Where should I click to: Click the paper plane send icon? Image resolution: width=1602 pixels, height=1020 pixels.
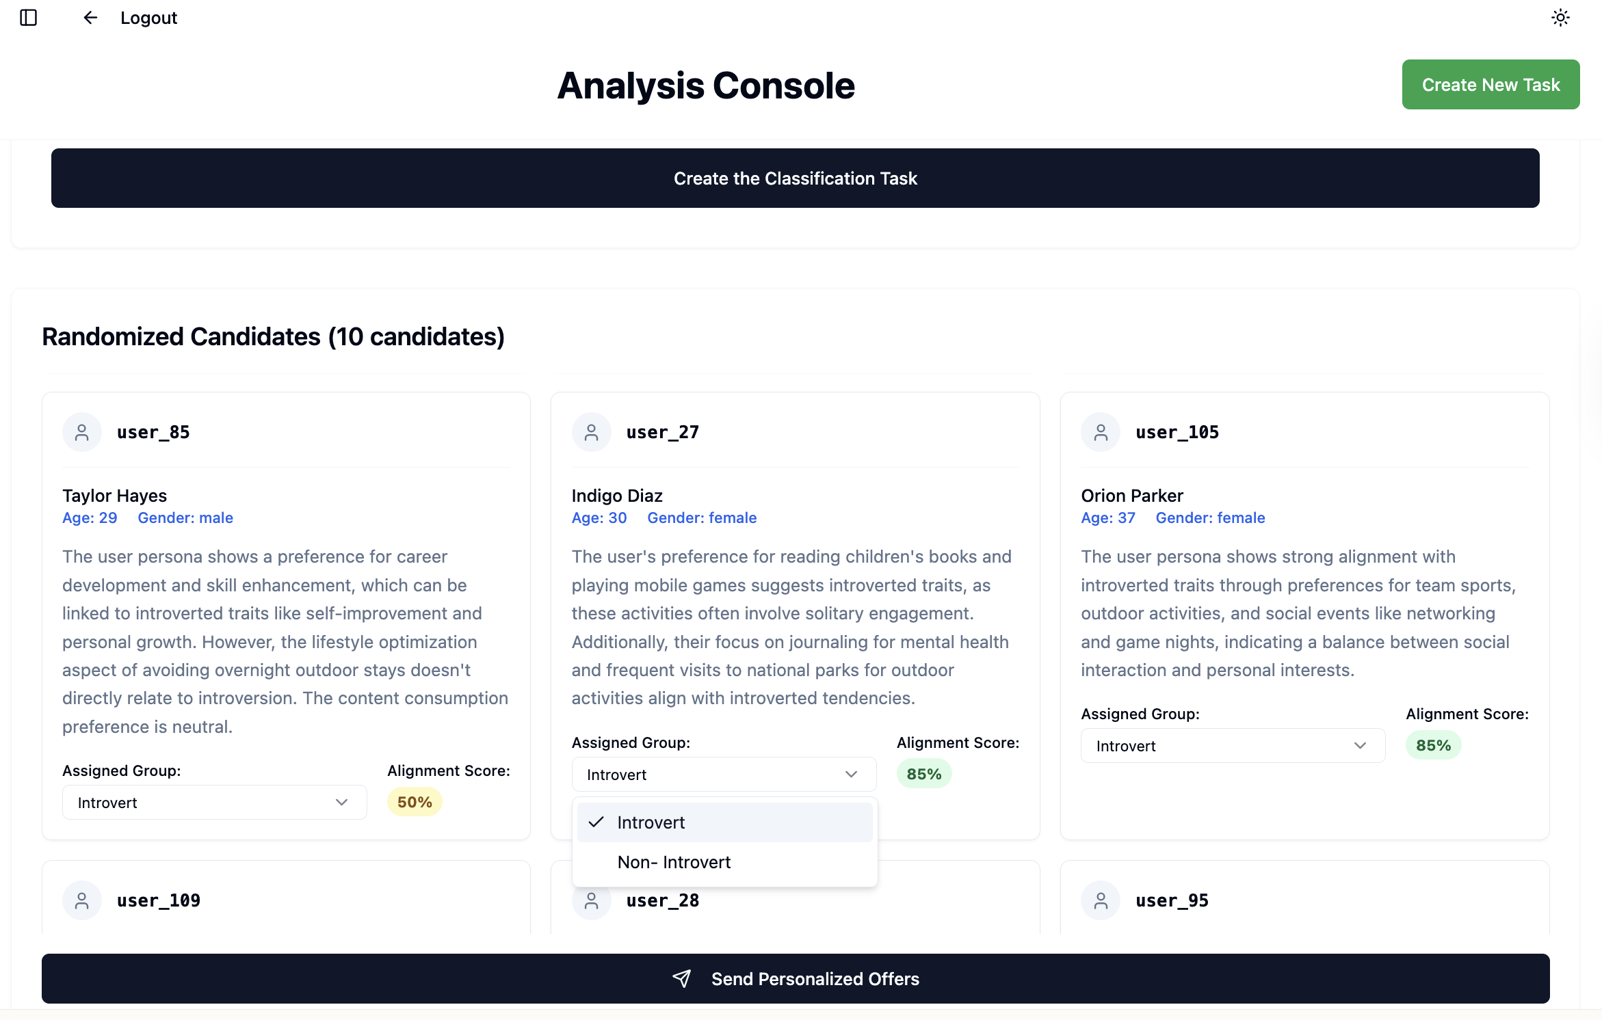[682, 978]
